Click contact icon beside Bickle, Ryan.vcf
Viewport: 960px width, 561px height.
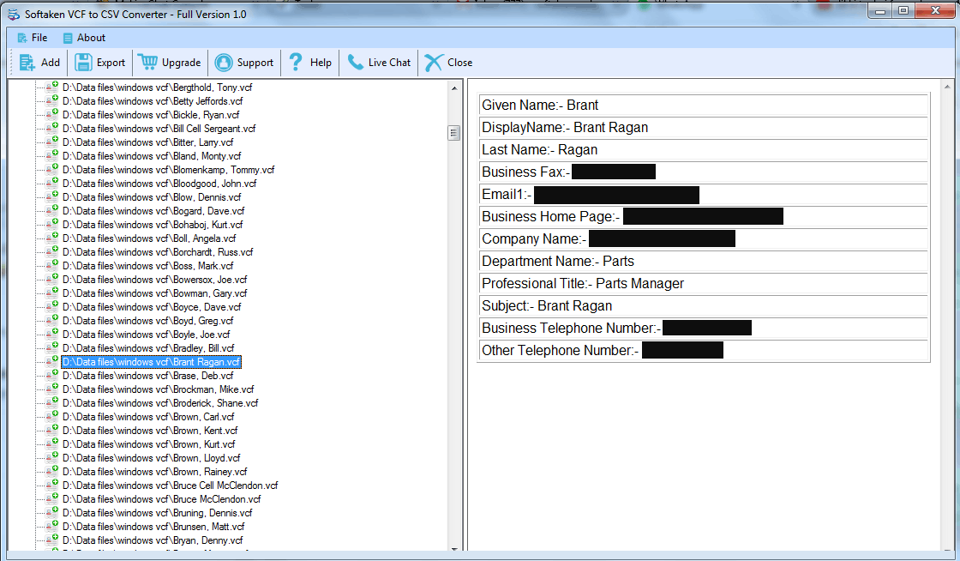[x=52, y=115]
